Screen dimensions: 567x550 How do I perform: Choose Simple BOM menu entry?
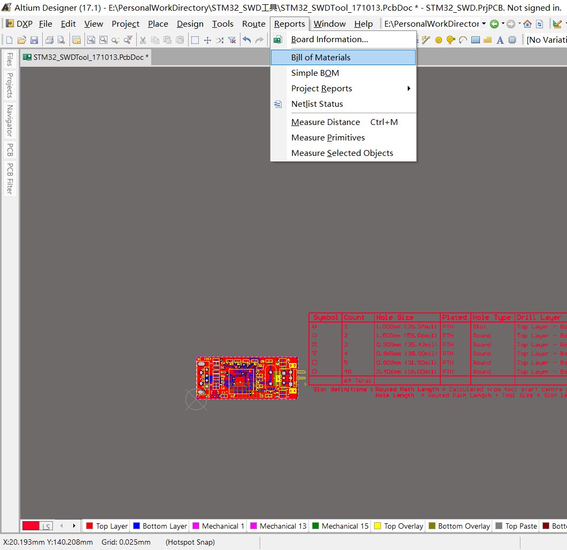point(344,73)
